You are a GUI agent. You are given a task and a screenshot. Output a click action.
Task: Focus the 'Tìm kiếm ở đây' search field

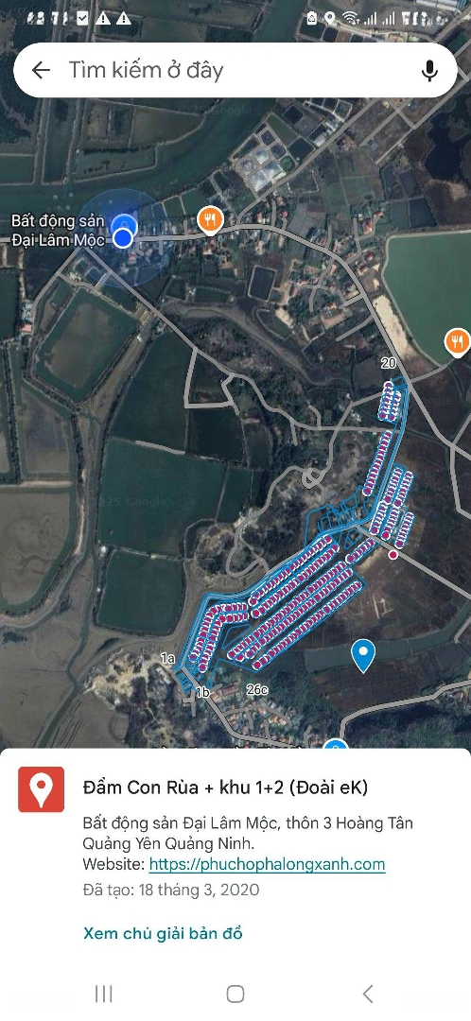coord(235,70)
